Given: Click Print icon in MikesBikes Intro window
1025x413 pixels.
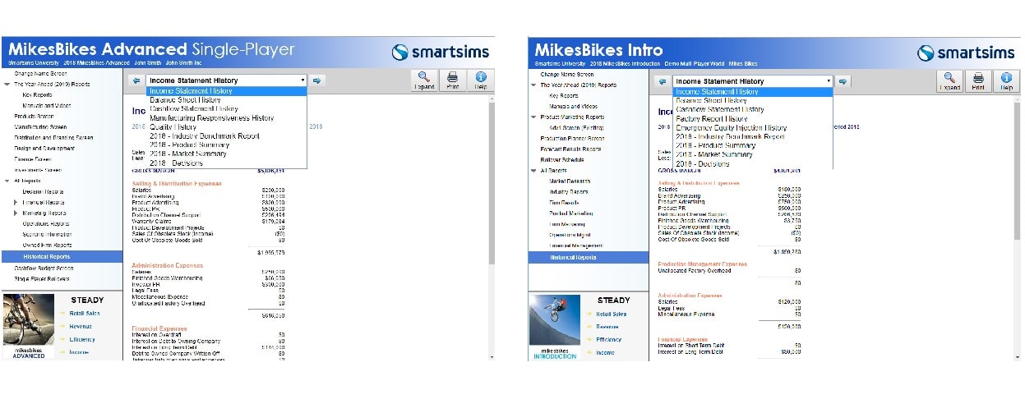Looking at the screenshot, I should click(978, 80).
